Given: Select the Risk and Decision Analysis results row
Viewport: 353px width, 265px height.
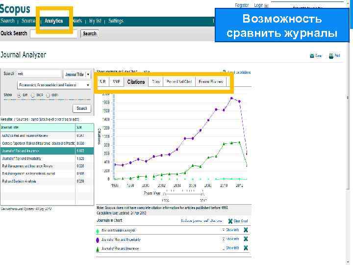Looking at the screenshot, I should (47, 182).
